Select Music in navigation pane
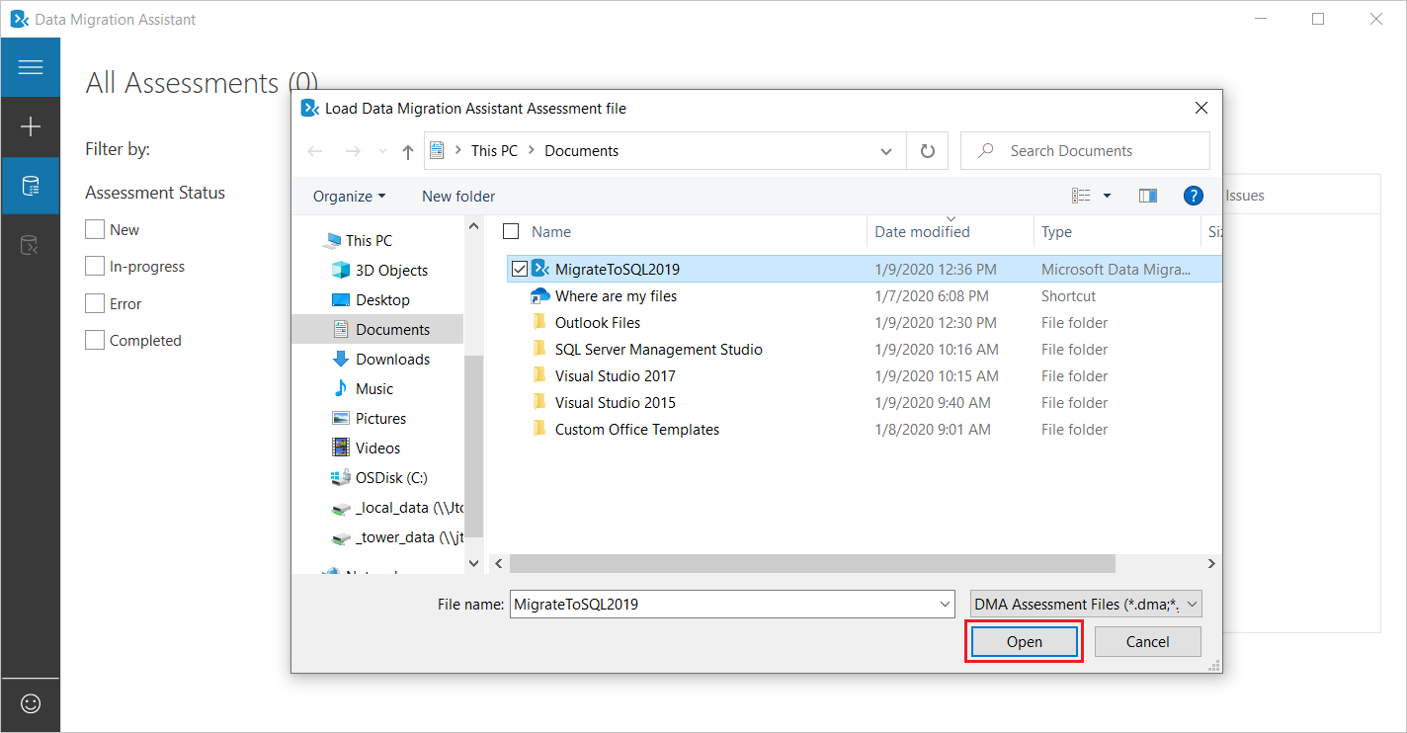 [374, 388]
